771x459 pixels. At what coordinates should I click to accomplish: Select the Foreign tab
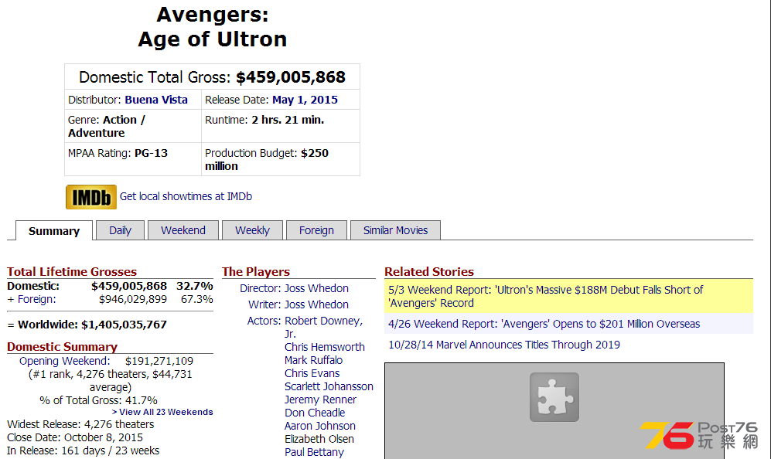click(x=316, y=230)
